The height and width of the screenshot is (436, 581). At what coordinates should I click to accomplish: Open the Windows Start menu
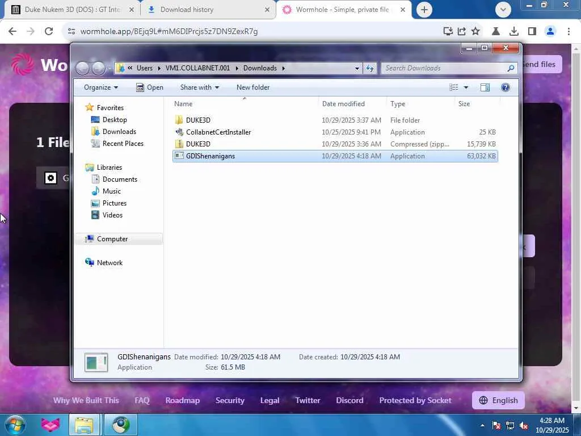click(x=15, y=425)
